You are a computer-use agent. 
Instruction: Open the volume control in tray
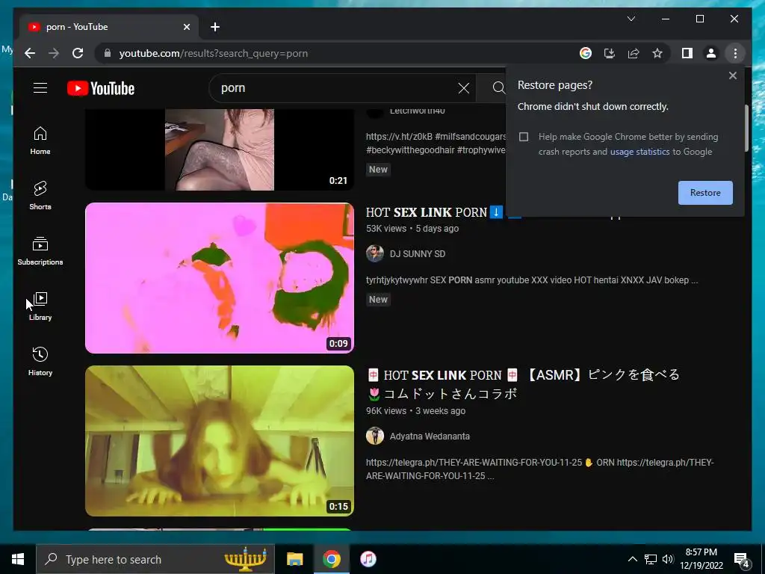pos(668,559)
